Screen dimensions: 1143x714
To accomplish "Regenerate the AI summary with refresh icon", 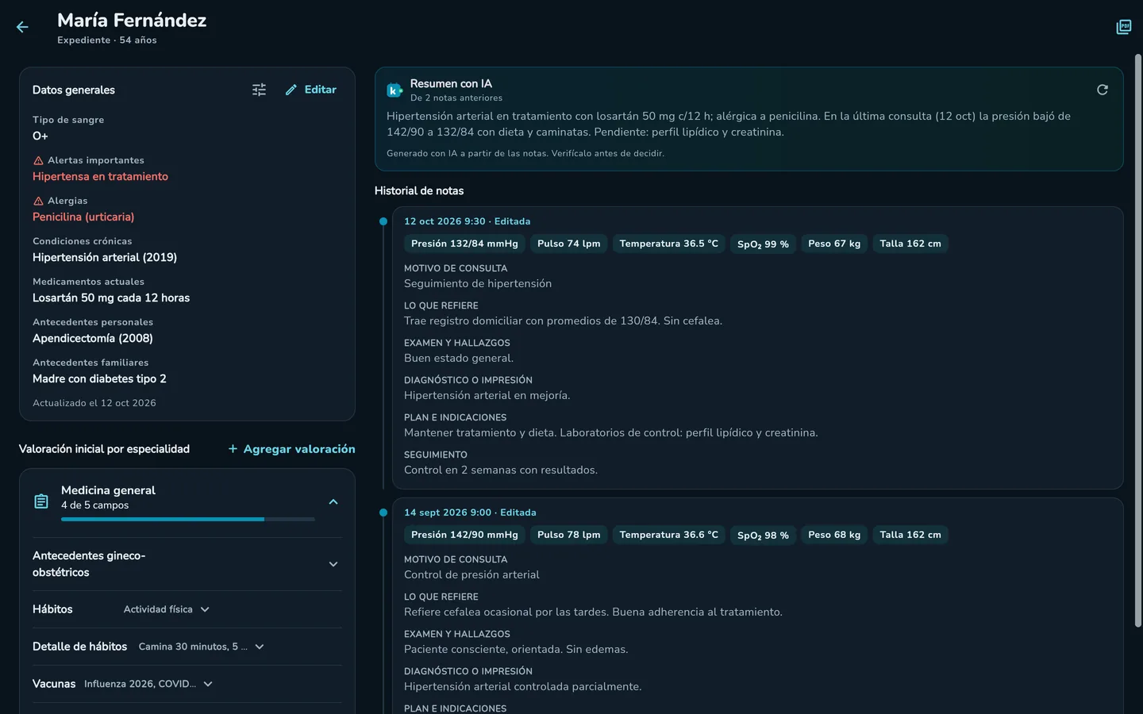I will (1103, 90).
